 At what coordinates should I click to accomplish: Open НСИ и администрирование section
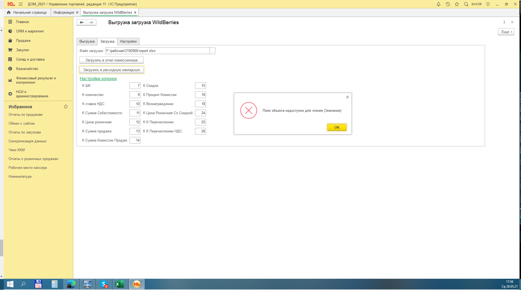[x=32, y=94]
